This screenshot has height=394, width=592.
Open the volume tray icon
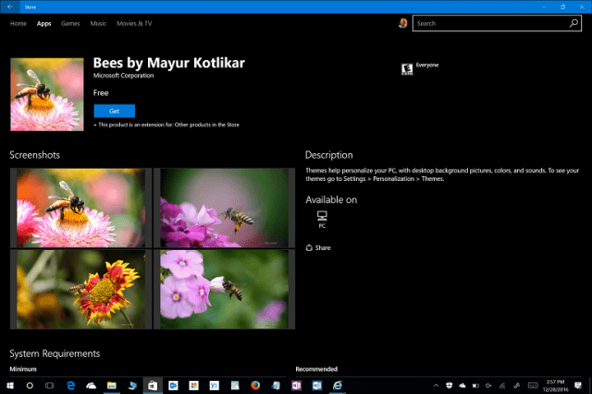point(488,386)
